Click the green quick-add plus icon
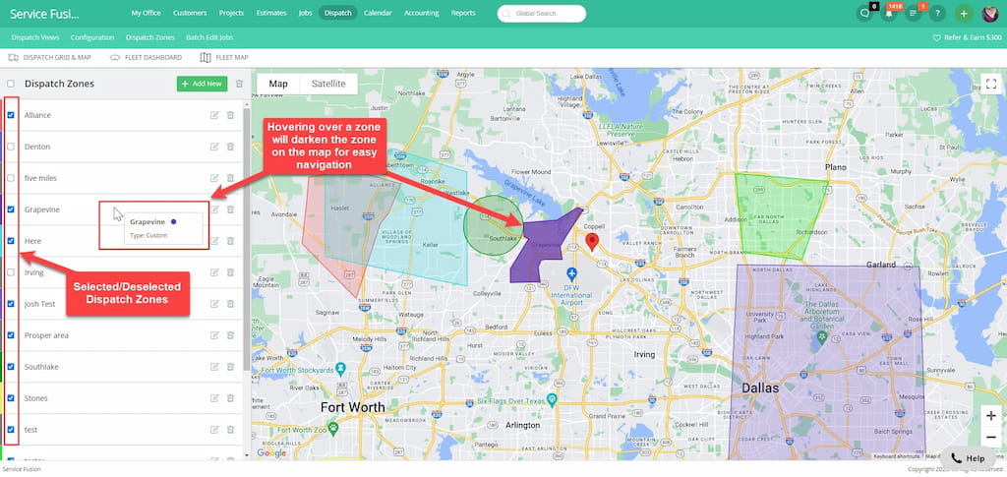 point(964,13)
